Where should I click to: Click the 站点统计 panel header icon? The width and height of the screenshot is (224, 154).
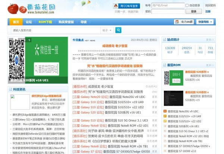[164, 39]
